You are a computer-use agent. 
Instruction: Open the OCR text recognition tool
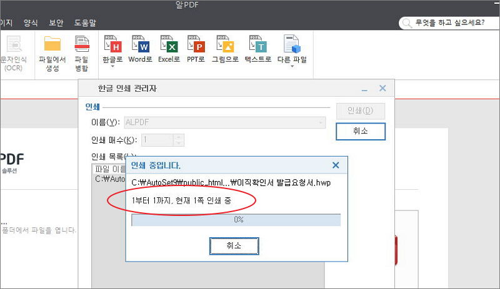point(14,53)
